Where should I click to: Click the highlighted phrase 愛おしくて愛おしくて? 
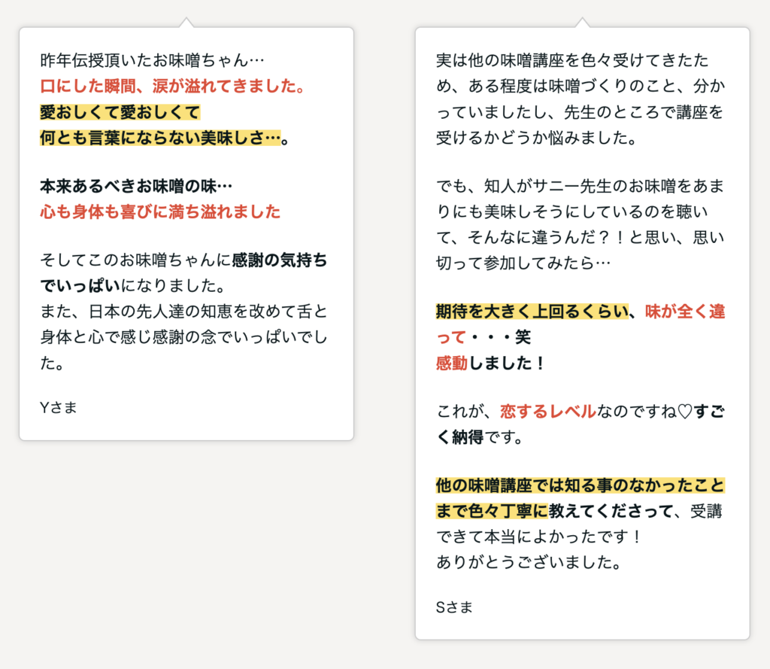120,112
